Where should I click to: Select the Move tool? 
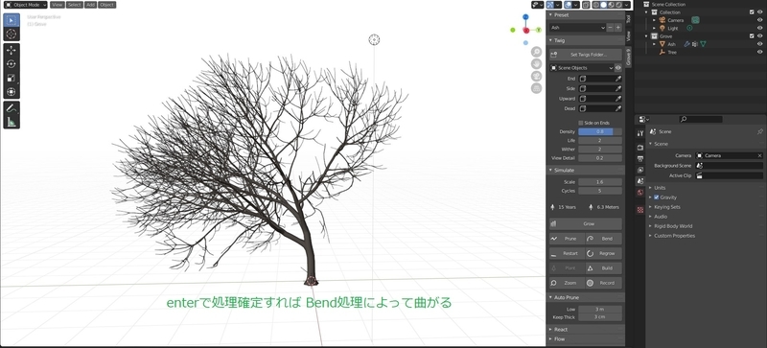point(12,50)
